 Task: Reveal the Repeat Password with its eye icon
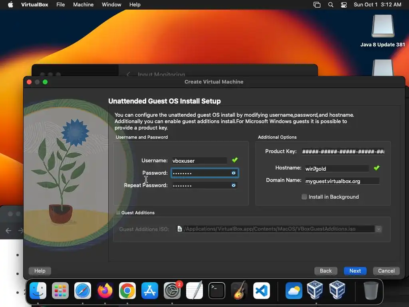pos(233,185)
